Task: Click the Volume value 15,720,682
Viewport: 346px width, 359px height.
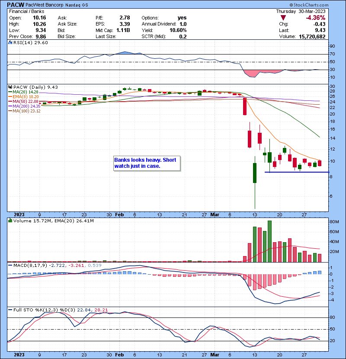Action: tap(312, 37)
